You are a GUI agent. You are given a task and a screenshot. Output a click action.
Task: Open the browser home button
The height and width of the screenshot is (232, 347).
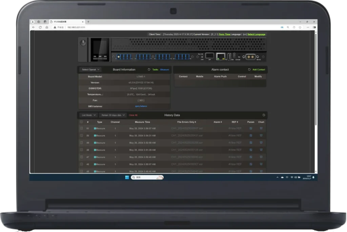47,27
